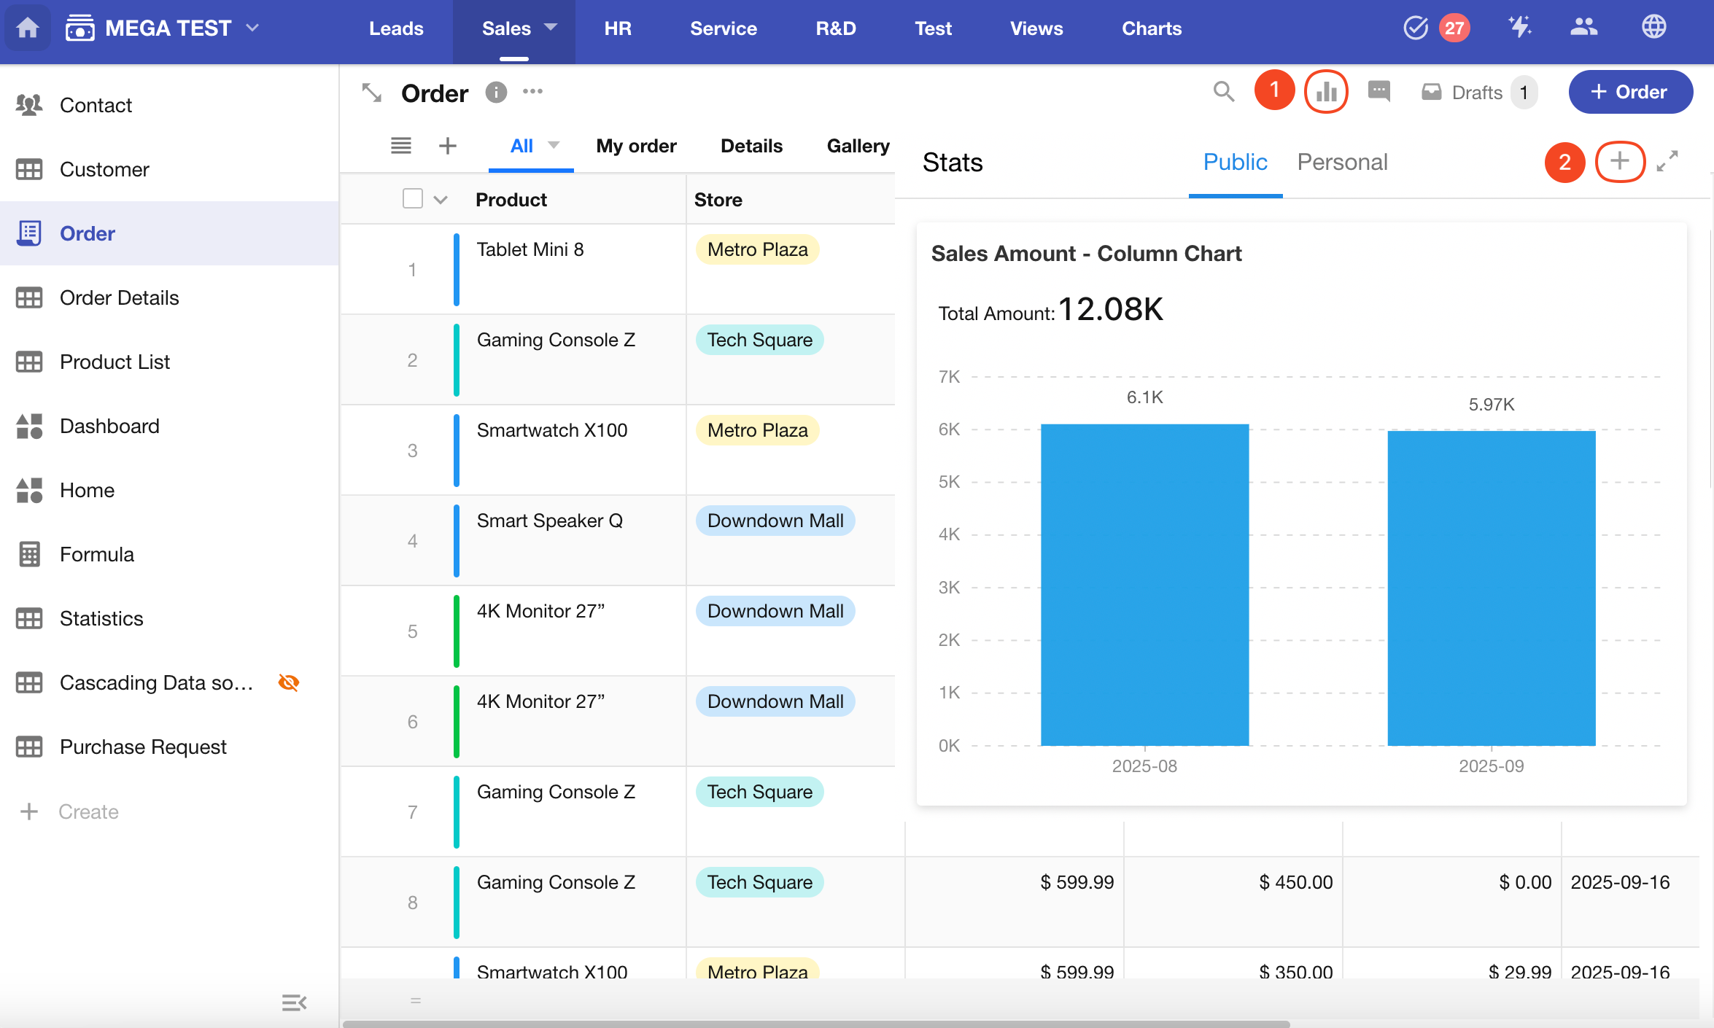
Task: Collapse the left sidebar menu
Action: click(294, 1002)
